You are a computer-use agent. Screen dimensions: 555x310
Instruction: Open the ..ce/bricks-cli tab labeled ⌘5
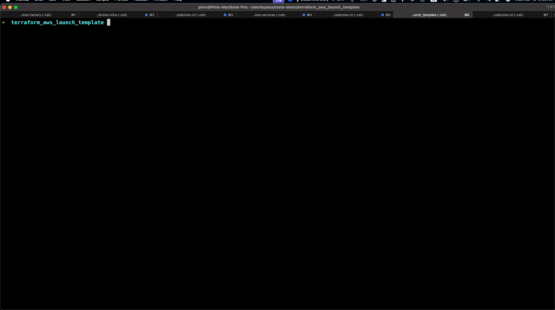tap(347, 15)
